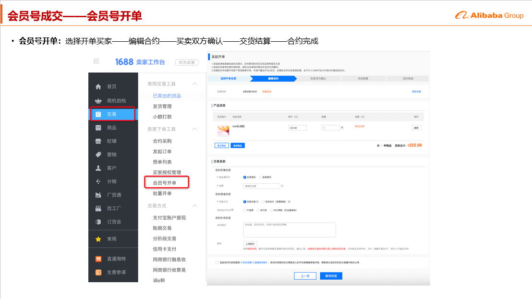
Task: Click the 修改买家 link
Action: point(417,92)
